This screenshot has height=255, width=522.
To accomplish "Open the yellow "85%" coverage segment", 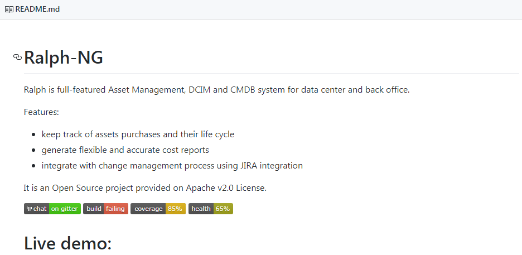I will (175, 209).
